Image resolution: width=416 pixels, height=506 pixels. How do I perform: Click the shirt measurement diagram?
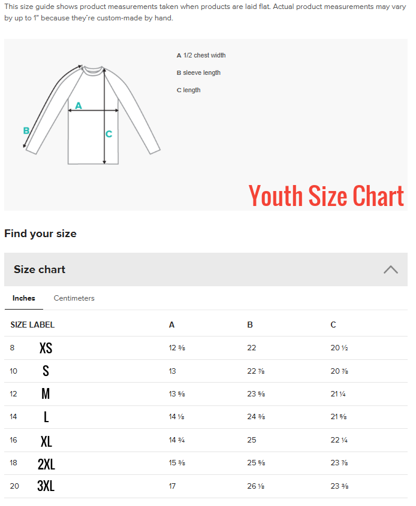[x=92, y=114]
